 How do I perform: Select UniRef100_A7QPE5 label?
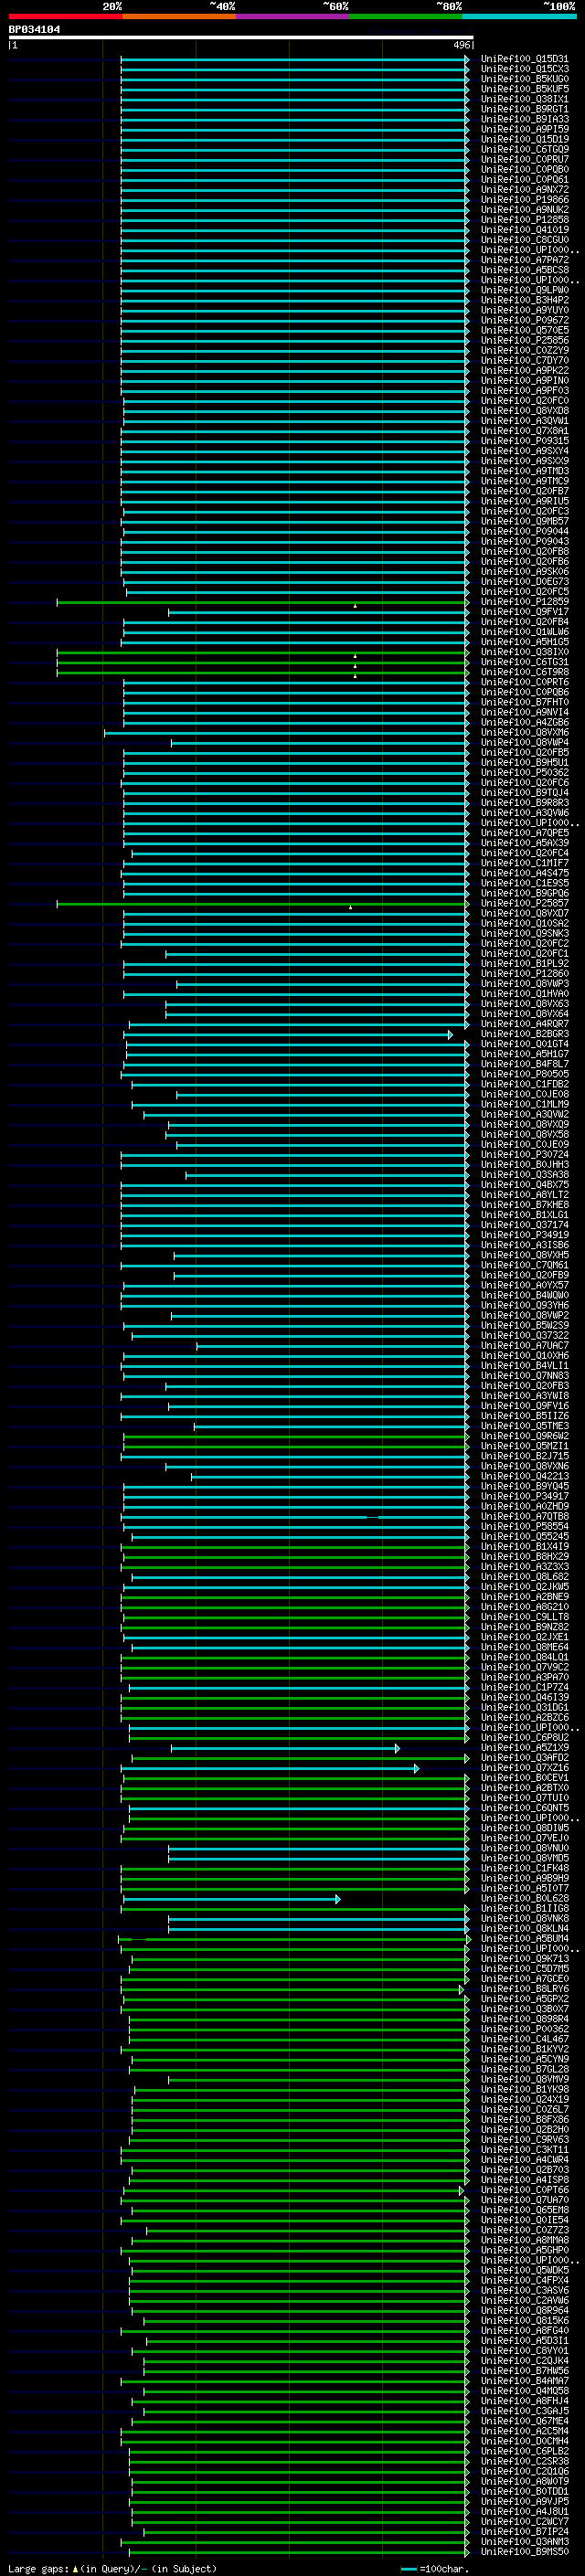point(524,833)
